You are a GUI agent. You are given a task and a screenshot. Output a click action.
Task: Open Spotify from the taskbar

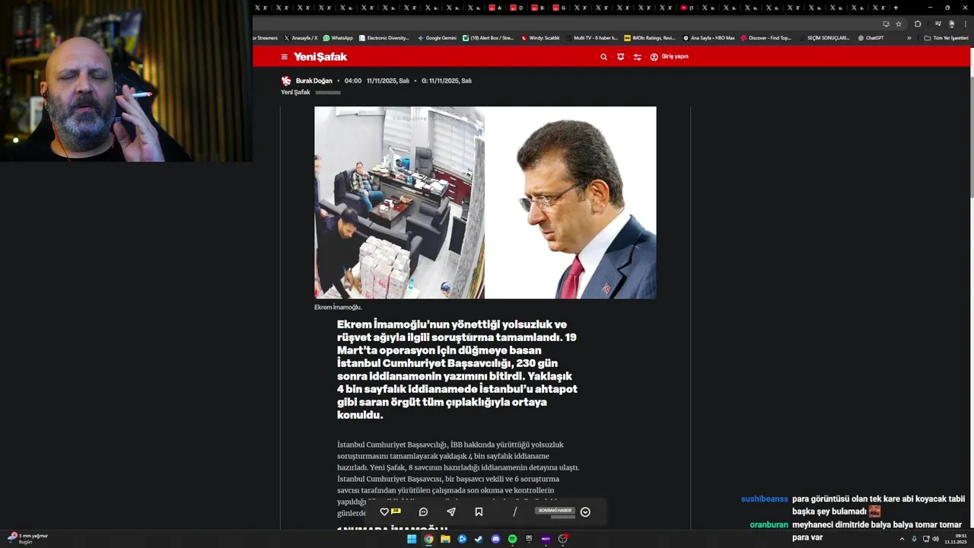click(512, 539)
